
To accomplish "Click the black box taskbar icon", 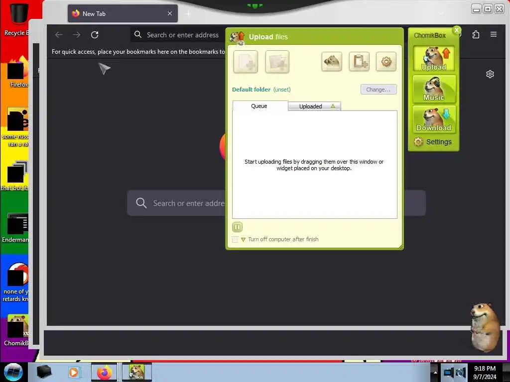I will tap(44, 372).
